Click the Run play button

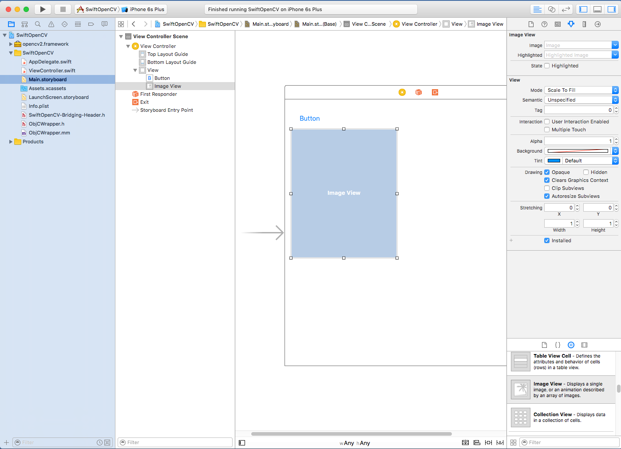pos(43,9)
